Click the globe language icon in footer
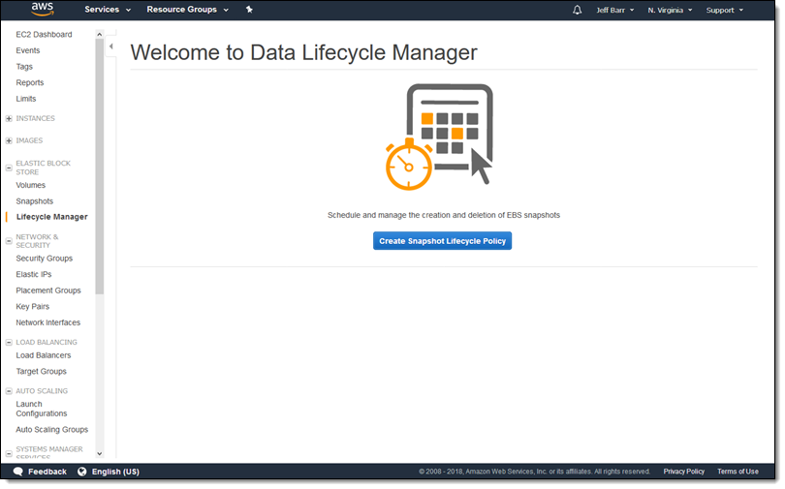785x489 pixels. pyautogui.click(x=82, y=472)
